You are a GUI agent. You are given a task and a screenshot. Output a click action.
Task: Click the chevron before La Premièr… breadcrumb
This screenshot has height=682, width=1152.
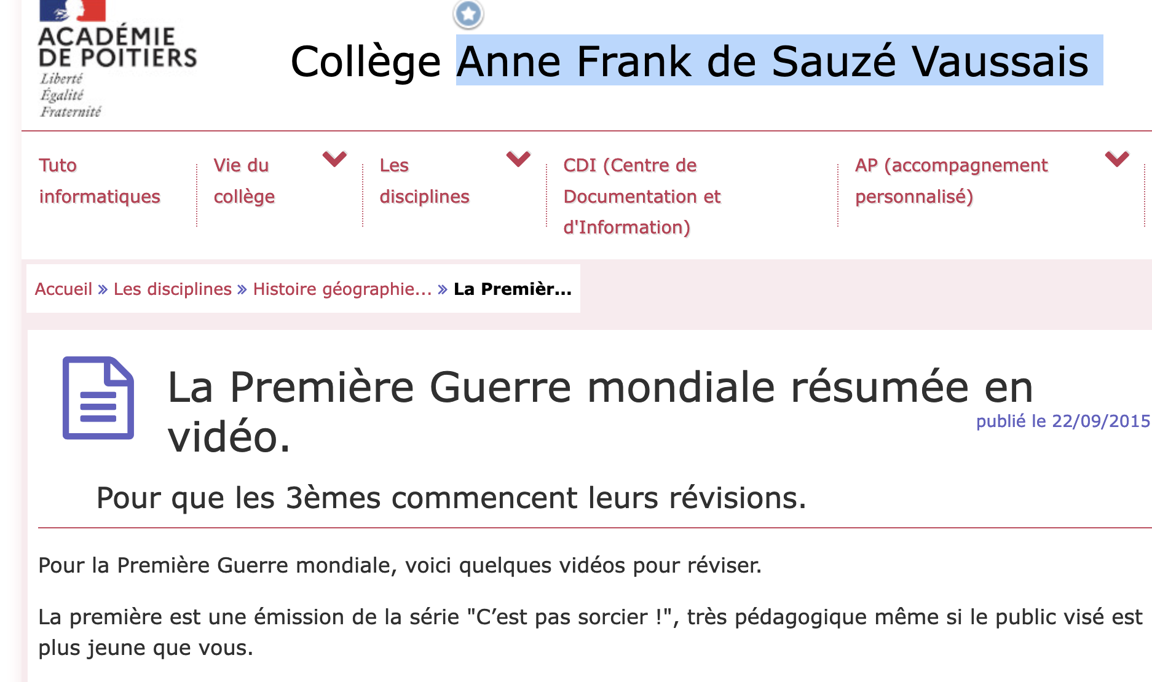pyautogui.click(x=443, y=289)
